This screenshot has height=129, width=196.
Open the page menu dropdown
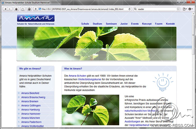click(x=185, y=9)
